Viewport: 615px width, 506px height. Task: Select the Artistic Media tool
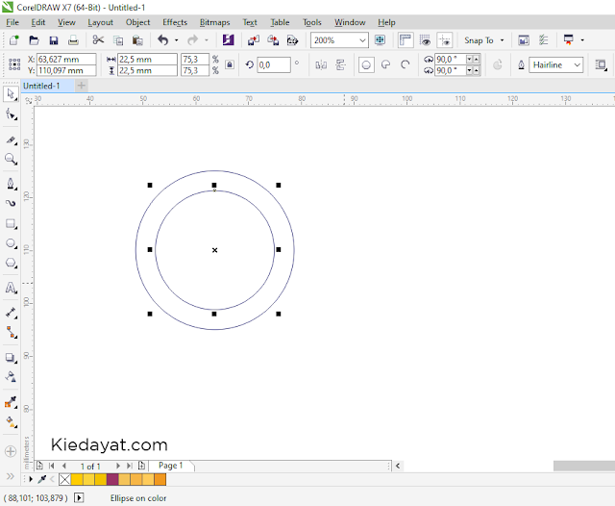click(11, 203)
